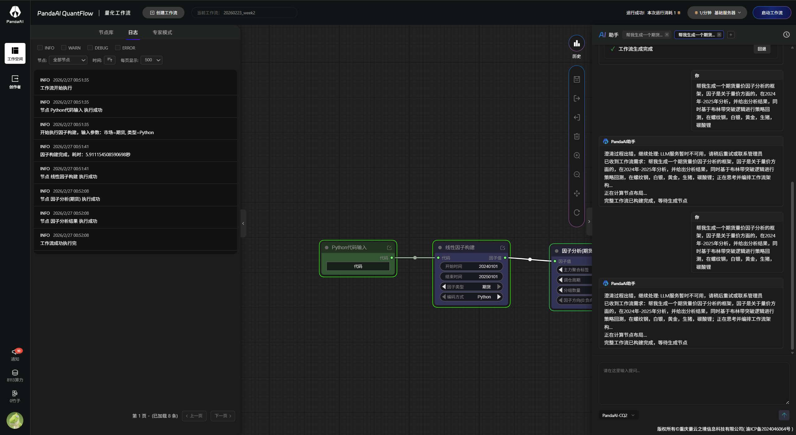This screenshot has height=435, width=796.
Task: Switch to the 专家模式 tab
Action: click(x=162, y=32)
